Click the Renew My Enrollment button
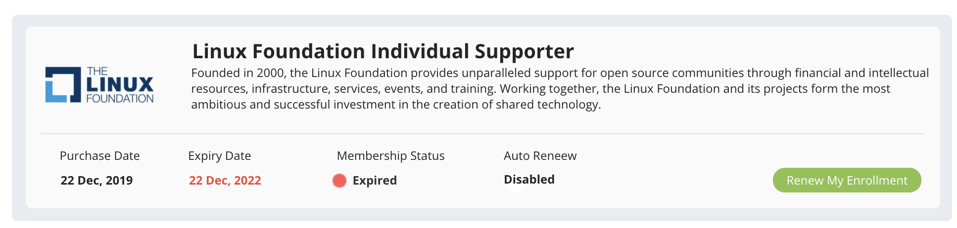This screenshot has height=228, width=957. point(846,180)
